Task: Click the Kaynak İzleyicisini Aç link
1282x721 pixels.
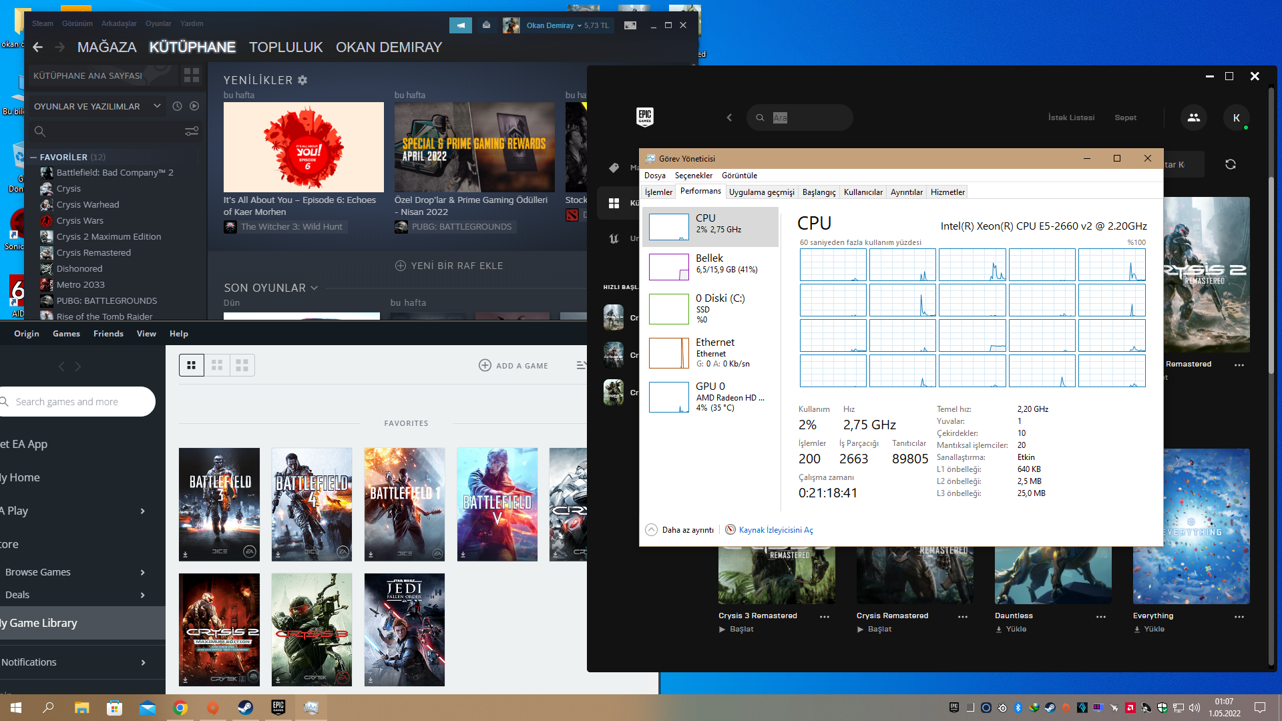Action: [775, 530]
